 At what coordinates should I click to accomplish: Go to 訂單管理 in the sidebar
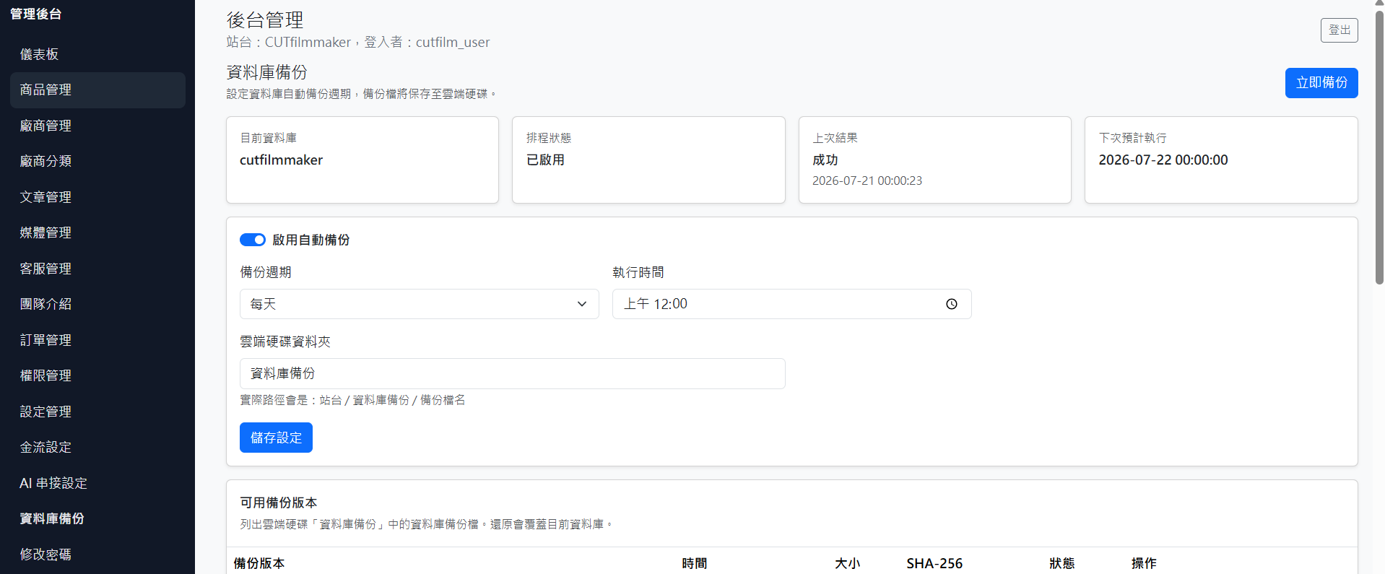97,340
